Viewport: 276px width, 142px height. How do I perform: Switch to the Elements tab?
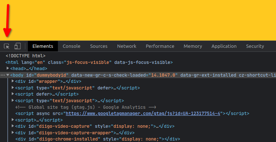click(x=43, y=46)
